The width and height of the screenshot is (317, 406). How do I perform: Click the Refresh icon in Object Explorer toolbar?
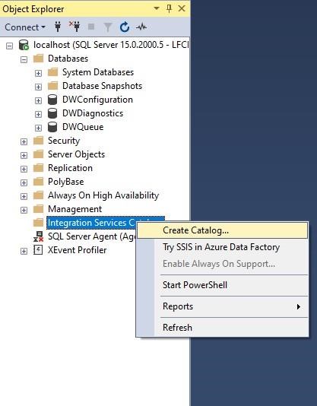125,27
